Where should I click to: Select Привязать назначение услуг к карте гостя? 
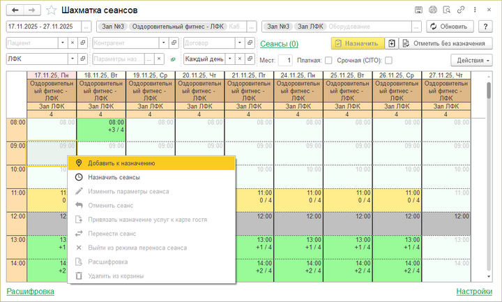coord(151,220)
